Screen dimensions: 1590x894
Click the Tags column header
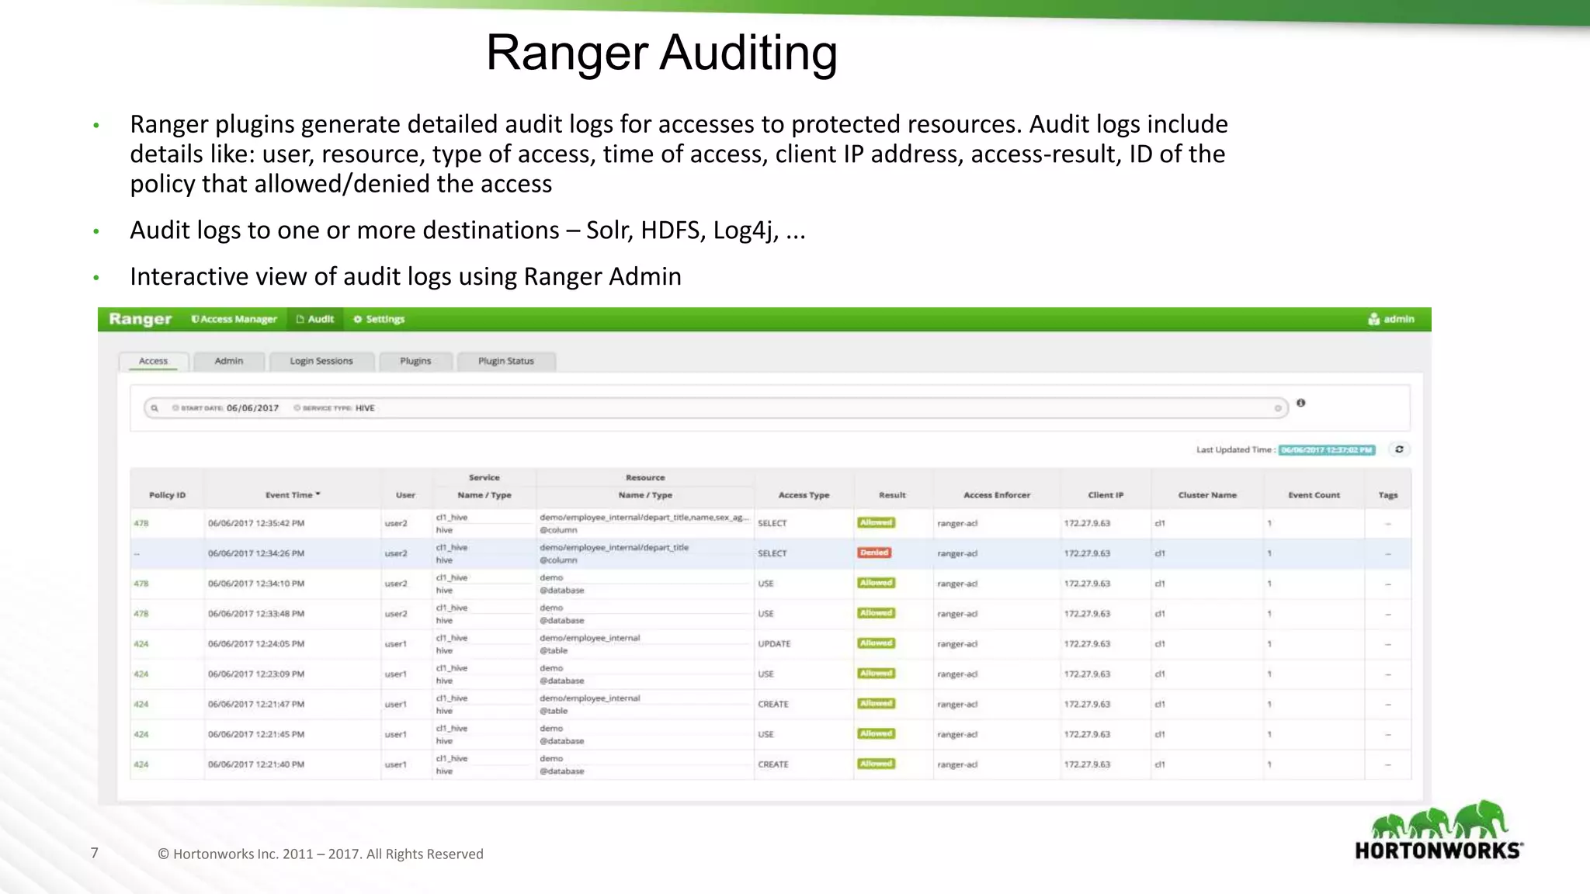pyautogui.click(x=1388, y=495)
